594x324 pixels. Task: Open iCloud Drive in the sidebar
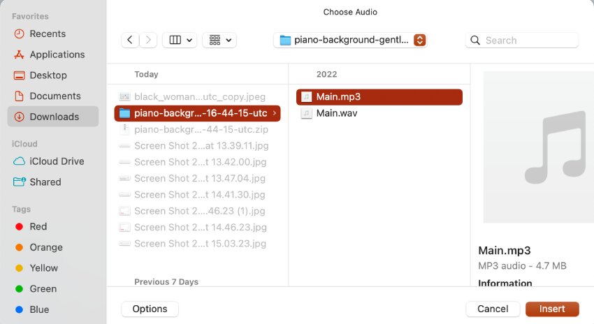[x=57, y=161]
